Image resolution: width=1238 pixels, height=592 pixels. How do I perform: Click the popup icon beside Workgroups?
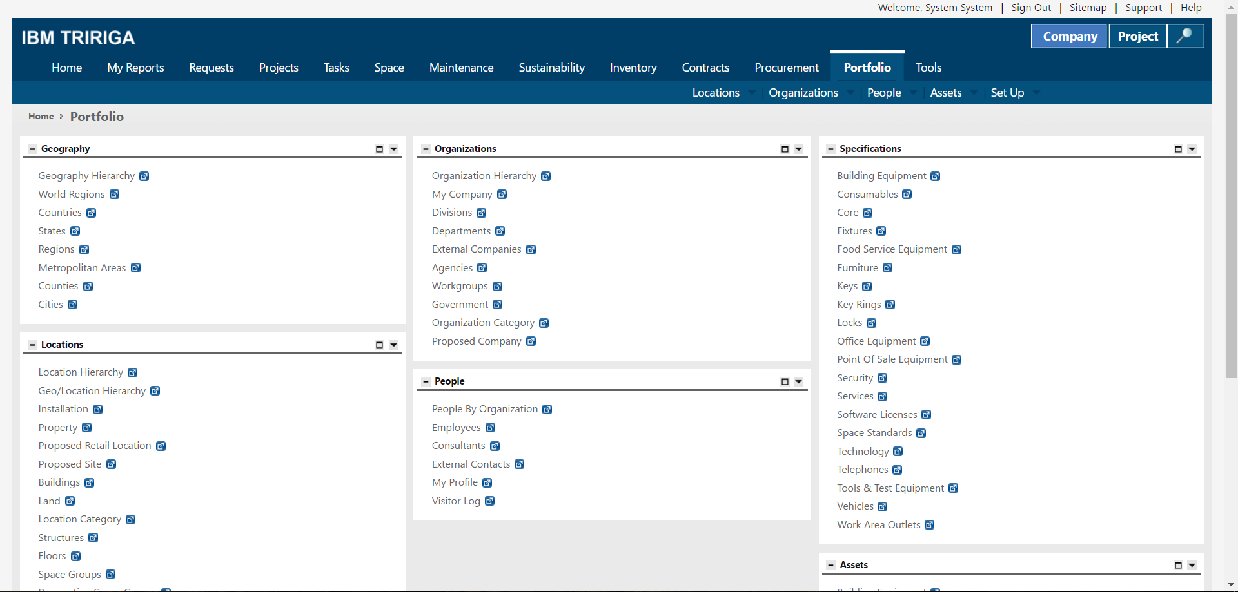498,287
